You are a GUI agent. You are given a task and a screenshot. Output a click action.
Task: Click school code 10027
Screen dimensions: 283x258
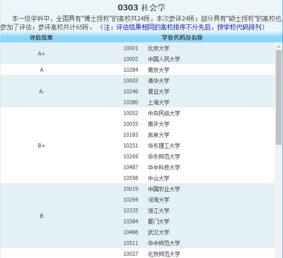tap(130, 254)
